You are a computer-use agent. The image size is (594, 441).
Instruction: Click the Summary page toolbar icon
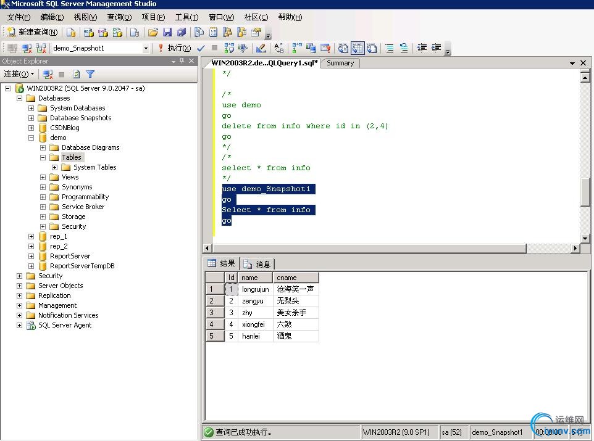pyautogui.click(x=213, y=33)
